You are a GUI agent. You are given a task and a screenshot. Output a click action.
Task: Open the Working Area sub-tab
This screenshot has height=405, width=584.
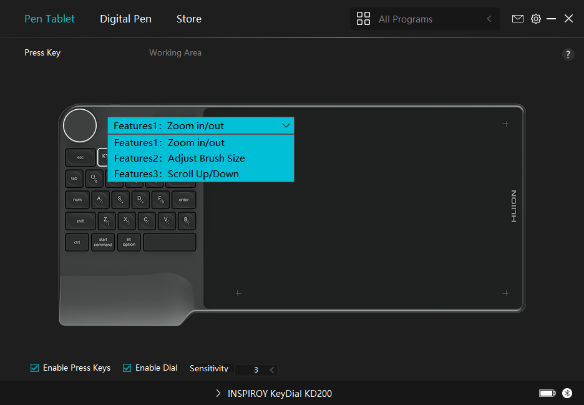pos(175,52)
